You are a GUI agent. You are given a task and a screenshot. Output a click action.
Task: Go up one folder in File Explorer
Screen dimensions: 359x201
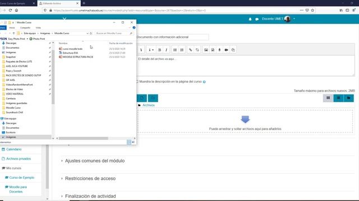(x=13, y=33)
